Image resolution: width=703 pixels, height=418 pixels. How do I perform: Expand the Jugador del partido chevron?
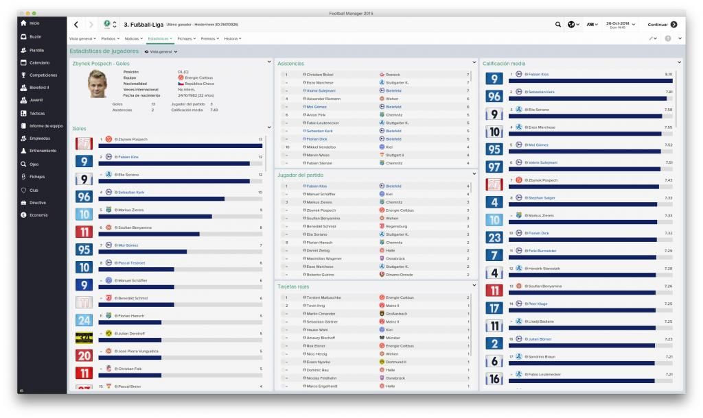(474, 173)
